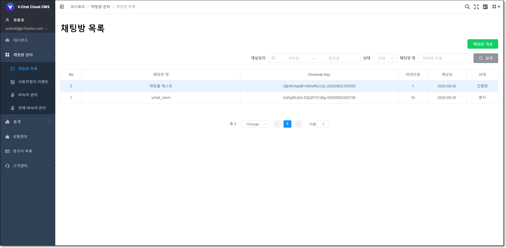
Task: Select page 1 in pagination
Action: click(287, 124)
